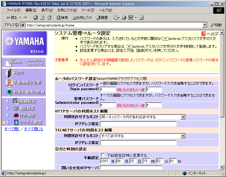This screenshot has width=226, height=177.
Task: Enable 下記設定日時に変更する checkbox
Action: click(x=103, y=155)
